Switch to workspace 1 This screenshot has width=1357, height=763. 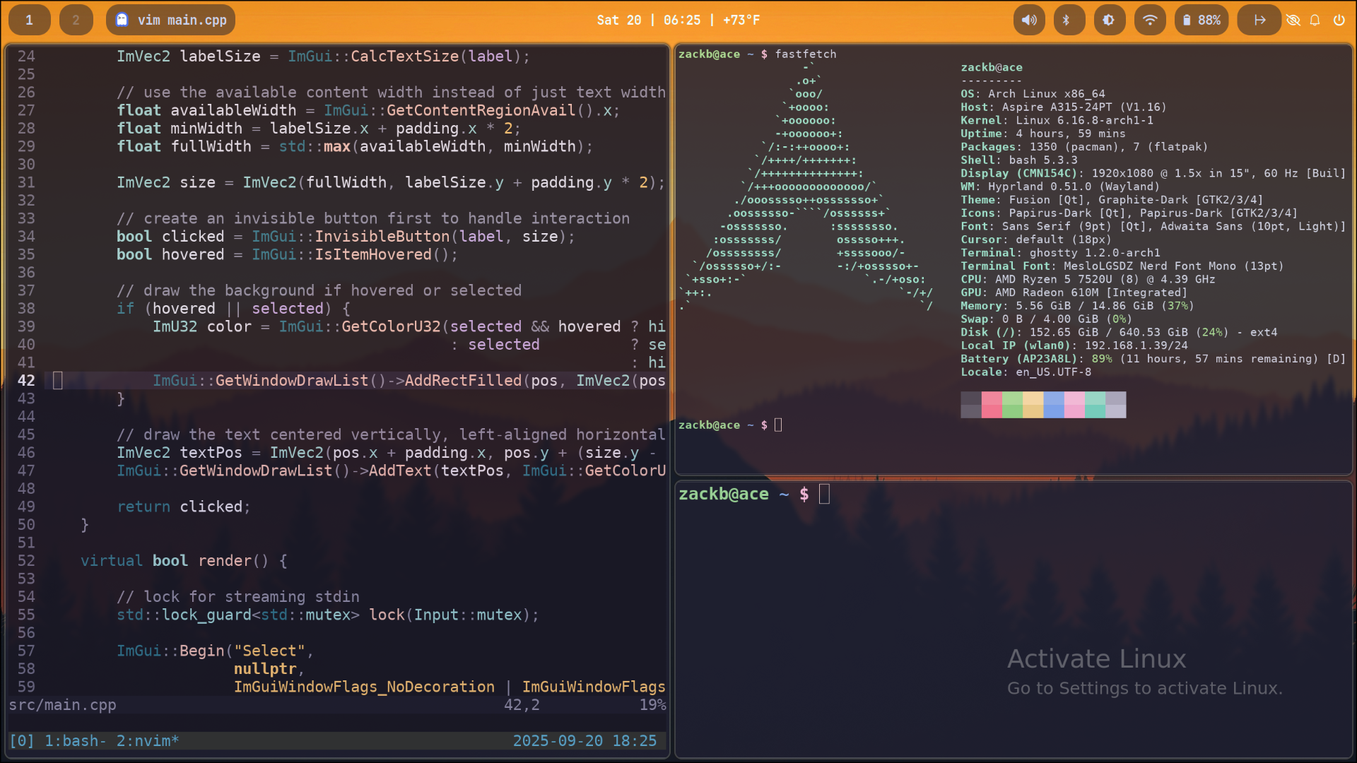click(29, 20)
